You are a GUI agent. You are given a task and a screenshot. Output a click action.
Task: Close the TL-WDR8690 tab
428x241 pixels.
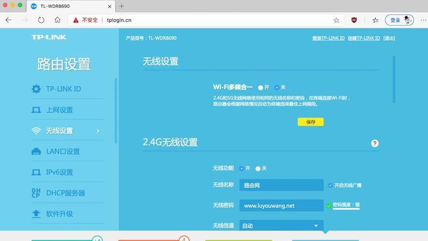pos(110,6)
